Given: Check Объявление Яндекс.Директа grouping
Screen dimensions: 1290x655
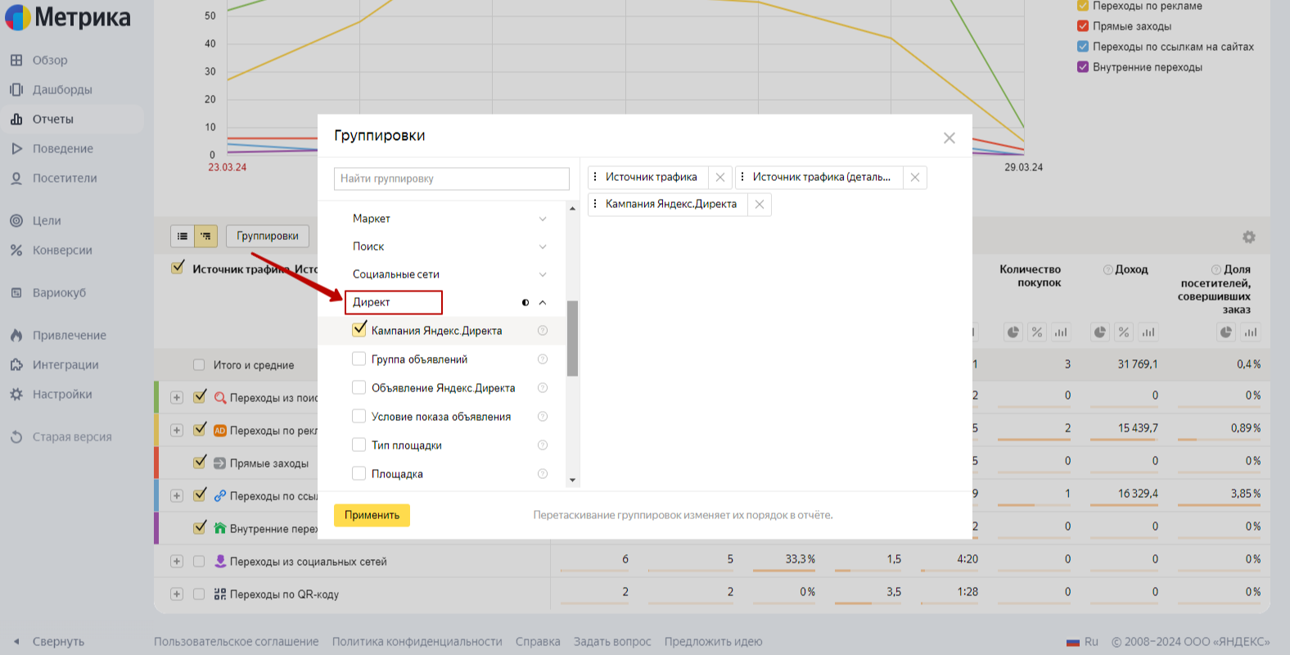Looking at the screenshot, I should pyautogui.click(x=359, y=387).
